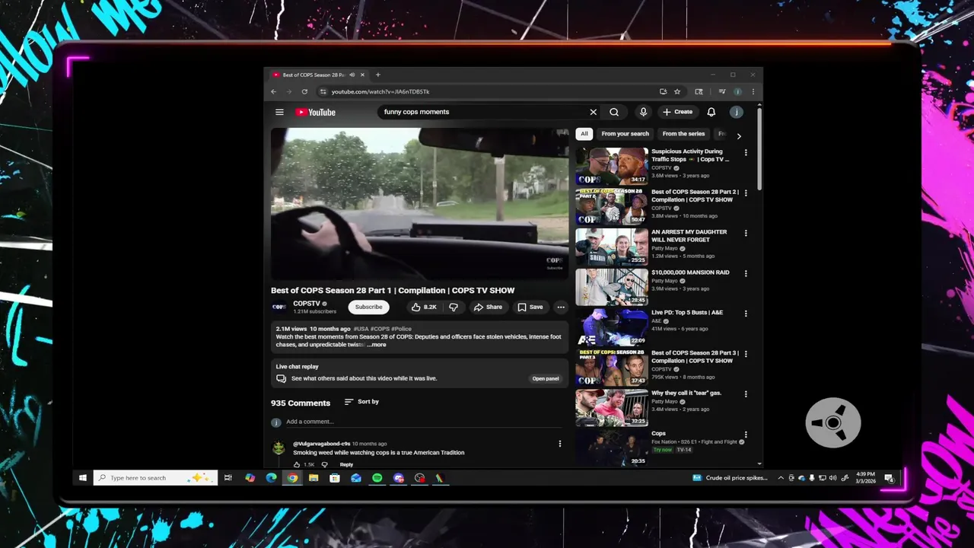Image resolution: width=974 pixels, height=548 pixels.
Task: Open Chrome's three-dot menu
Action: click(x=753, y=91)
